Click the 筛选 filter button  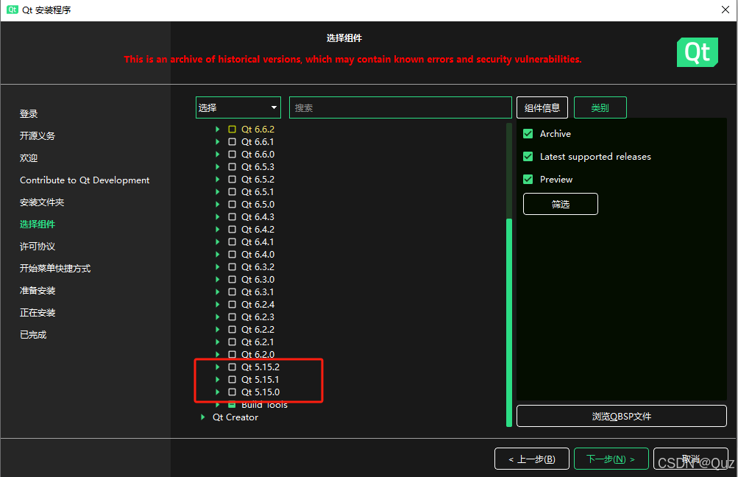tap(561, 204)
